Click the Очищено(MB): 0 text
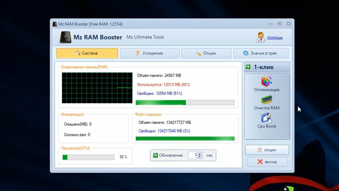The image size is (339, 191). [x=78, y=124]
